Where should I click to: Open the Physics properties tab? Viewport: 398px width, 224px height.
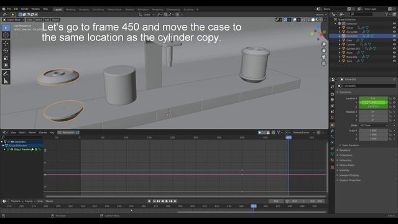(x=332, y=142)
